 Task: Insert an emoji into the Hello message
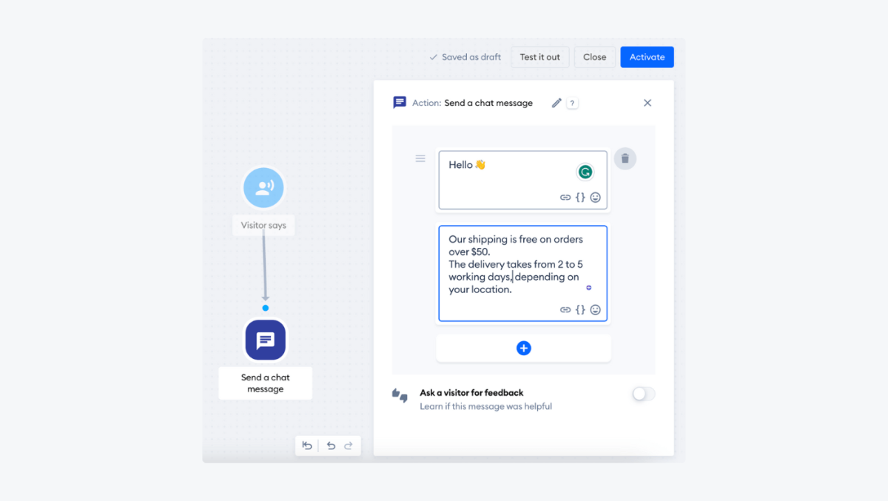[596, 198]
